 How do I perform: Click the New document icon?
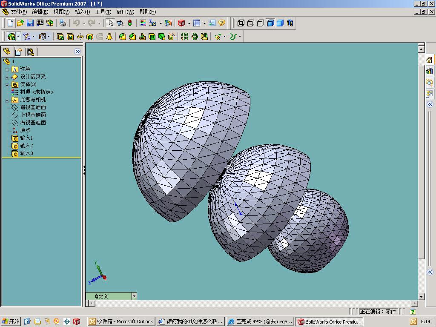[11, 23]
